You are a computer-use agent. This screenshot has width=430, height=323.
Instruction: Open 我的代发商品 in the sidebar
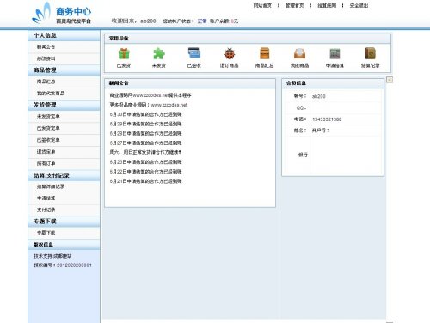51,94
